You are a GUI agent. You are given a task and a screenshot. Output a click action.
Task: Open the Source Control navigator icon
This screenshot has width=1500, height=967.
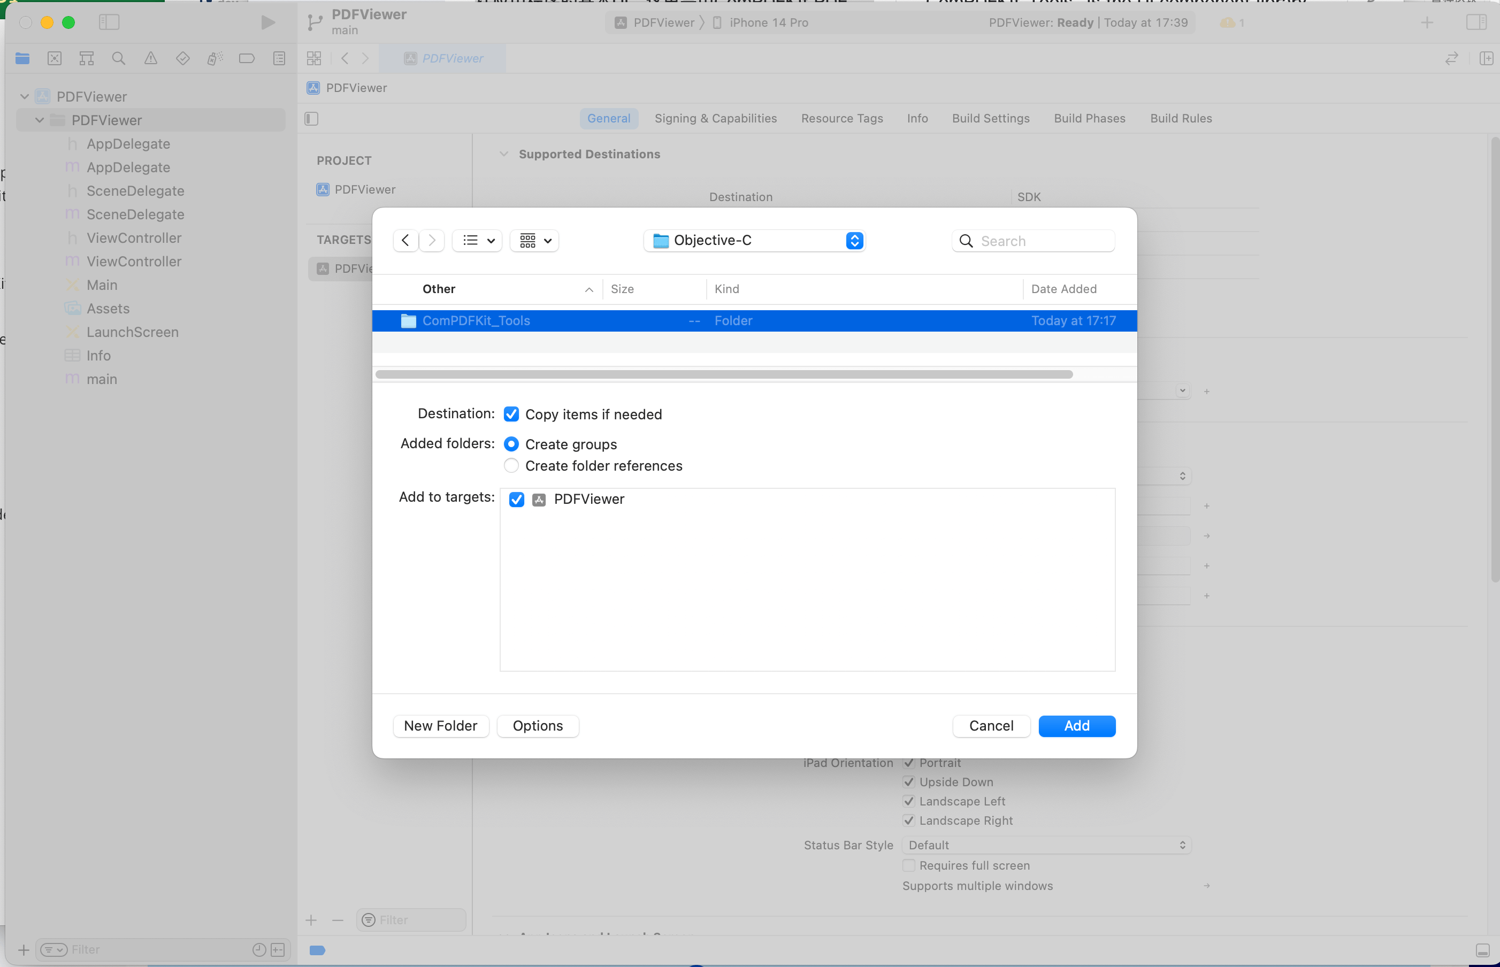(x=55, y=58)
